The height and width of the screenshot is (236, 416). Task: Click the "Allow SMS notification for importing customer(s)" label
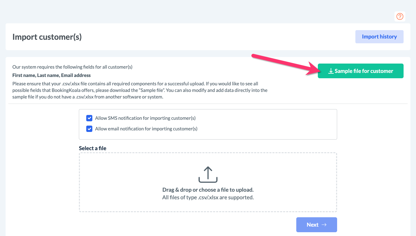(145, 118)
